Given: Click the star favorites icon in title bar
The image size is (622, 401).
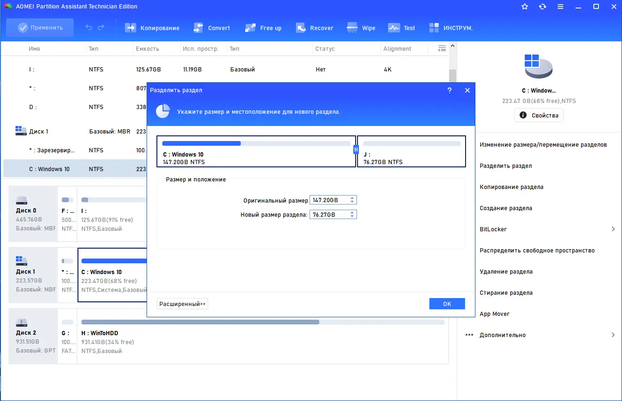Looking at the screenshot, I should [x=525, y=7].
